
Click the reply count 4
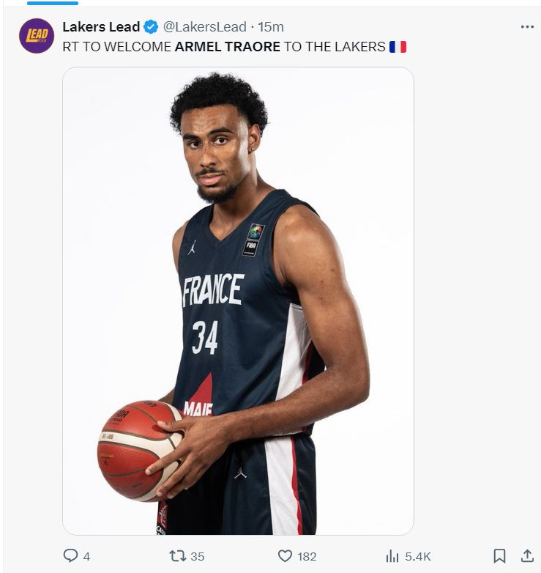click(86, 557)
